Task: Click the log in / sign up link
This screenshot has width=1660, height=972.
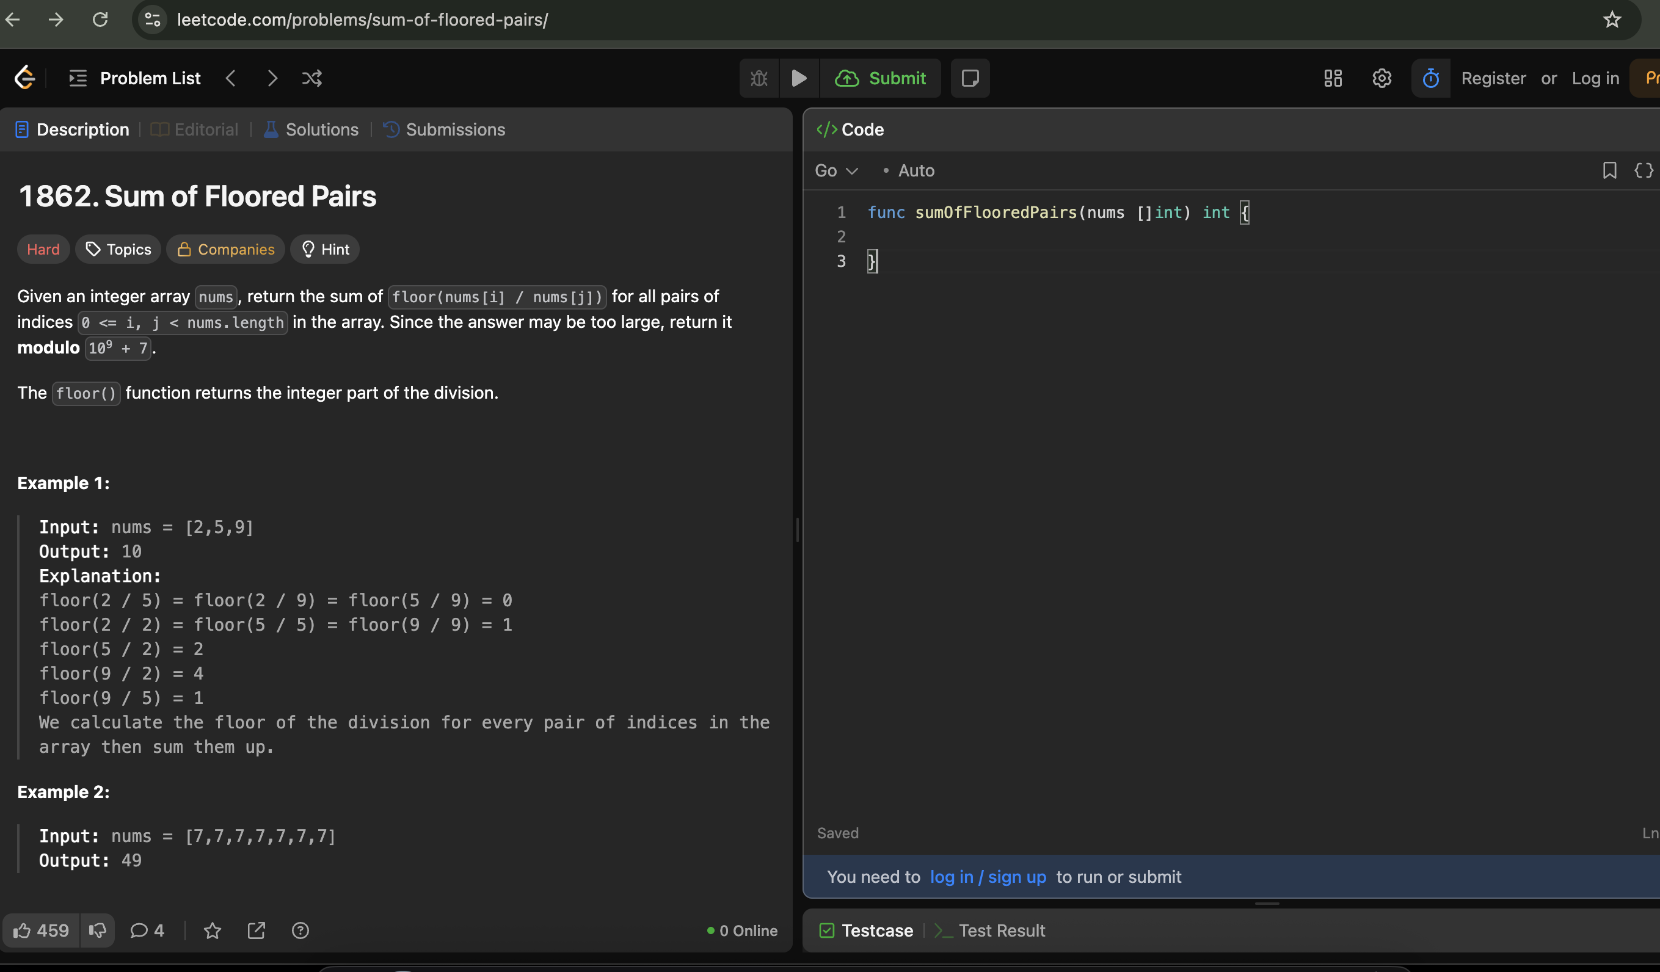Action: pyautogui.click(x=988, y=877)
